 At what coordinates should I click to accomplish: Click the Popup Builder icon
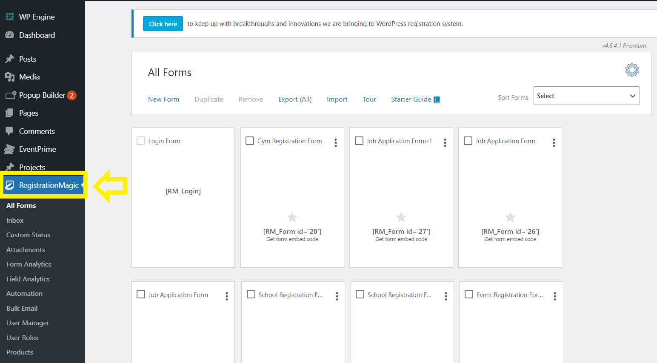(11, 95)
